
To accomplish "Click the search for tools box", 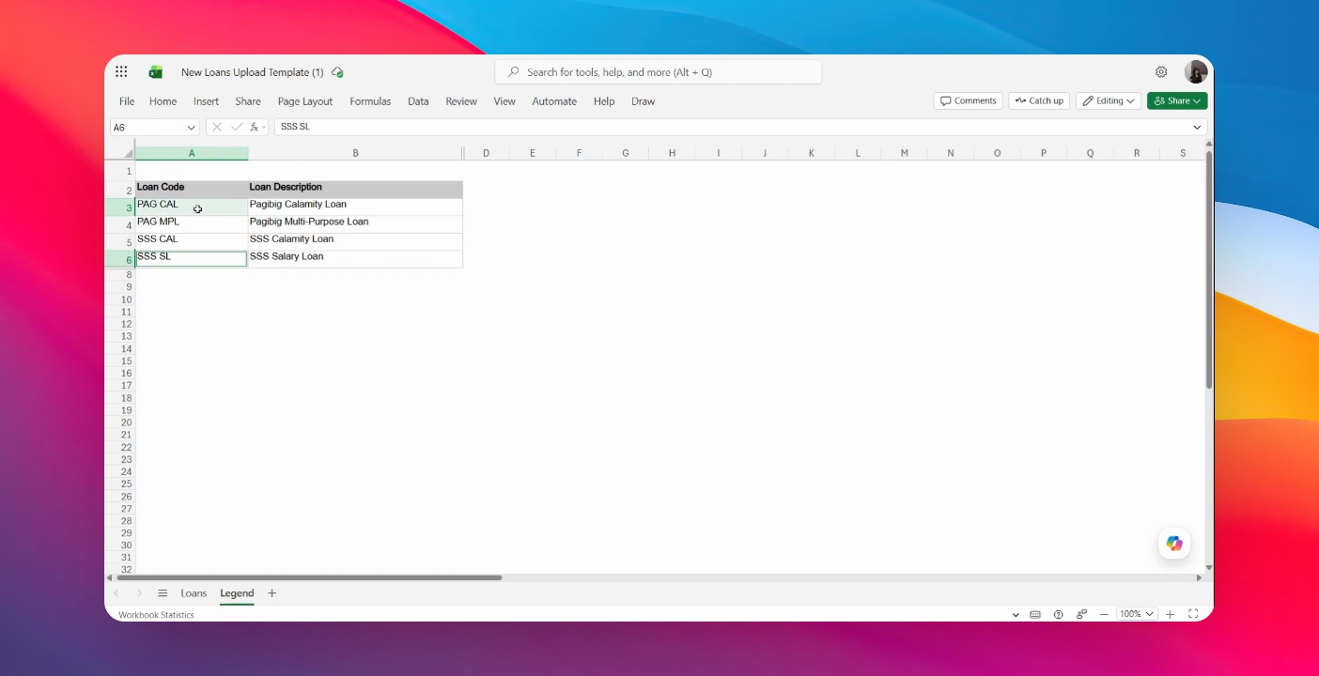I will (659, 72).
